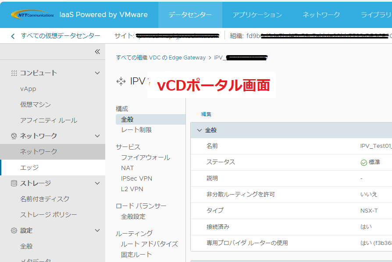Click the edge gateway icon next to IPV title
392x262 pixels.
pyautogui.click(x=121, y=81)
